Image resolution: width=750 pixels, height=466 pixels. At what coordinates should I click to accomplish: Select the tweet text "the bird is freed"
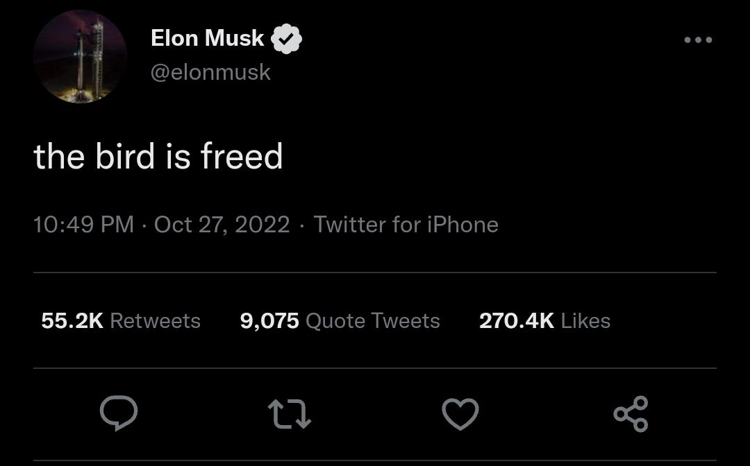tap(158, 156)
